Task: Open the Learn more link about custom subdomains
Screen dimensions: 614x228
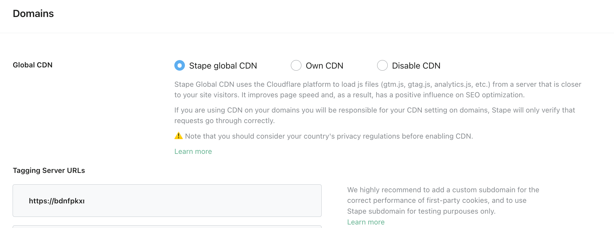Action: [366, 222]
